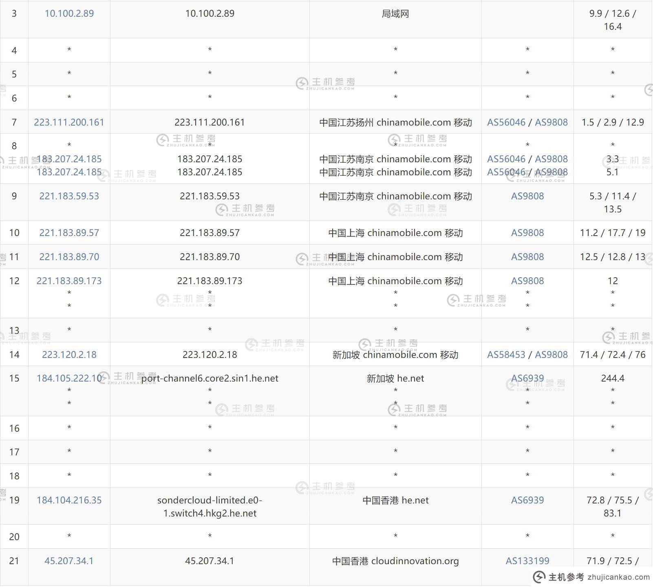This screenshot has height=587, width=653.
Task: Select 新加坡 chinamobile.com 移动 cell
Action: [x=395, y=355]
